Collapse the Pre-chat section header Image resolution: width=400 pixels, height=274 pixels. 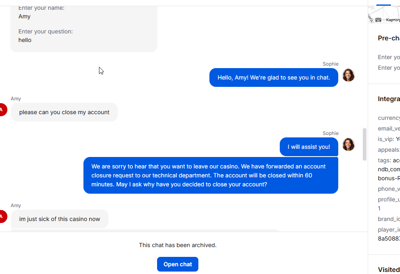click(x=389, y=38)
